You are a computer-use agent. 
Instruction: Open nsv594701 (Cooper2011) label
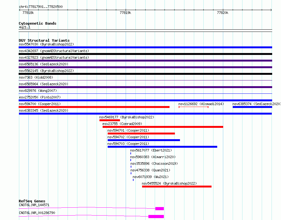pyautogui.click(x=128, y=130)
